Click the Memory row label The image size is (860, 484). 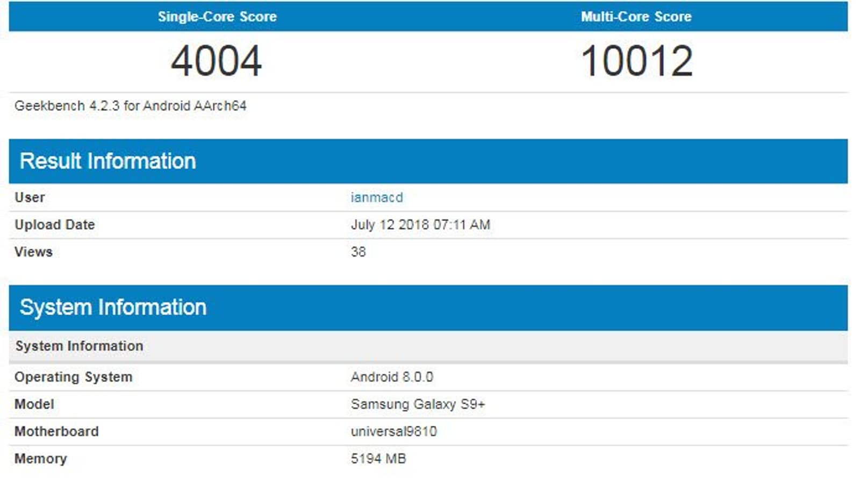(40, 459)
